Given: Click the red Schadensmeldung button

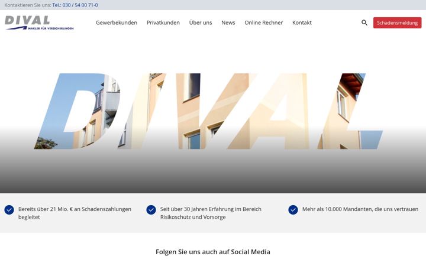Looking at the screenshot, I should click(397, 23).
